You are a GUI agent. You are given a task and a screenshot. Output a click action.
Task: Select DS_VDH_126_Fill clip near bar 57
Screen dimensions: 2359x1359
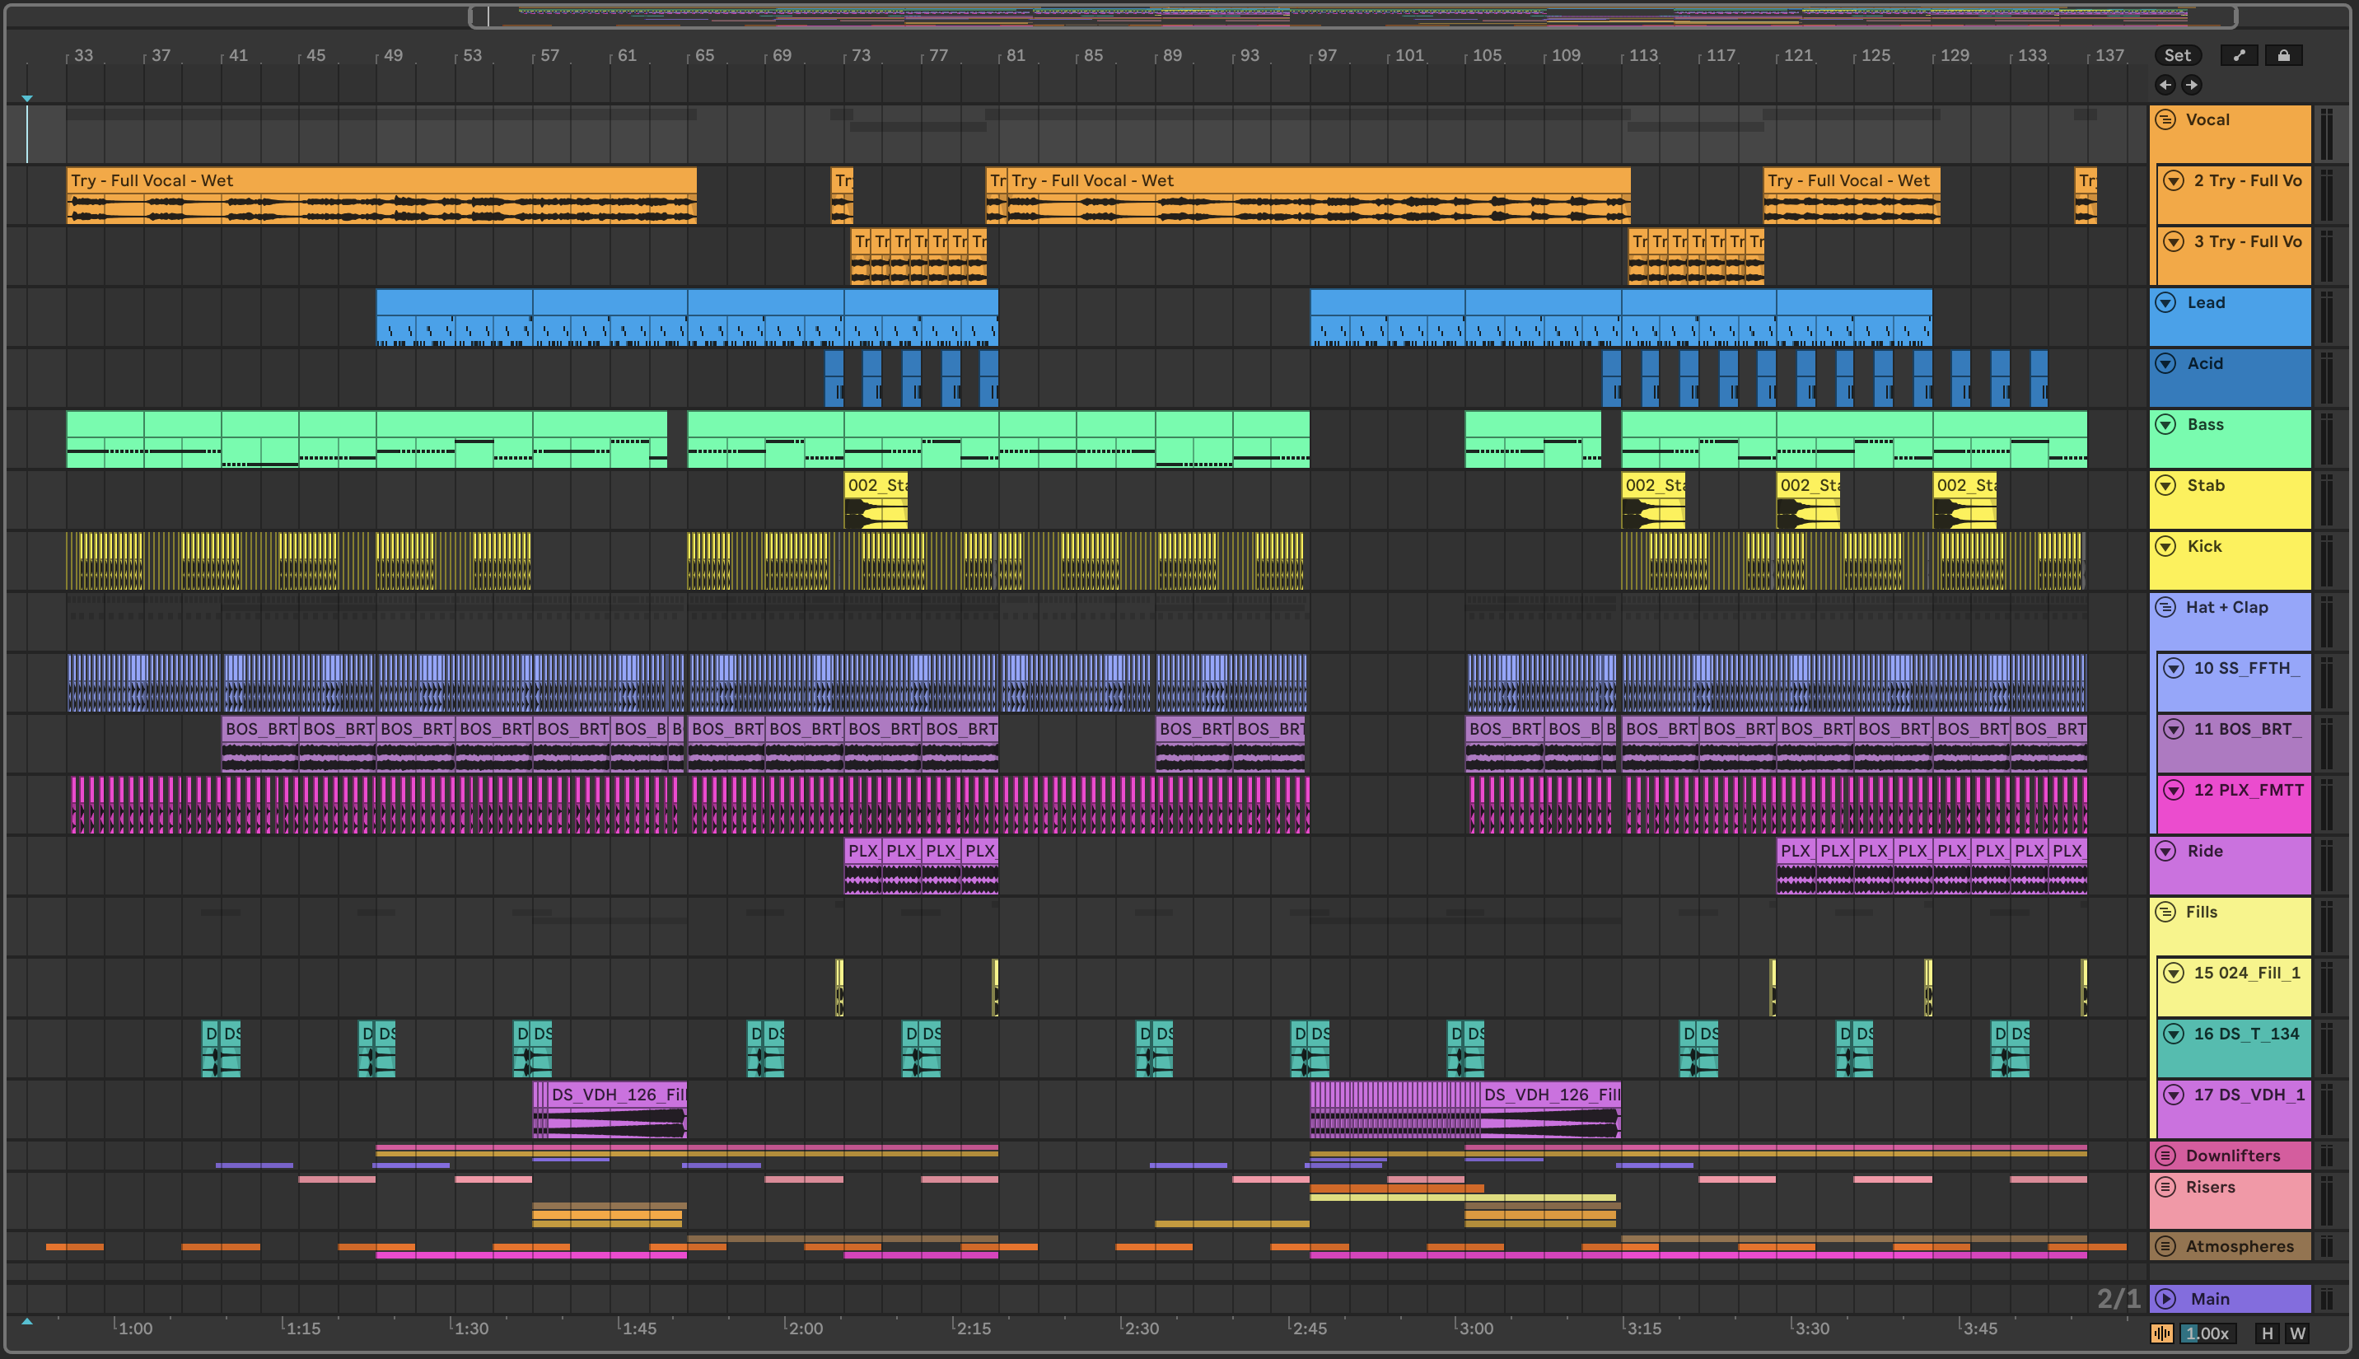pos(616,1094)
